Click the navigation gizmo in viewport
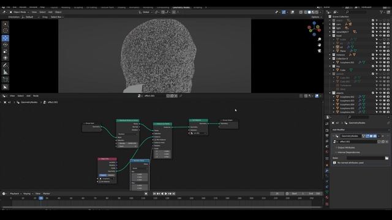 pos(314,29)
